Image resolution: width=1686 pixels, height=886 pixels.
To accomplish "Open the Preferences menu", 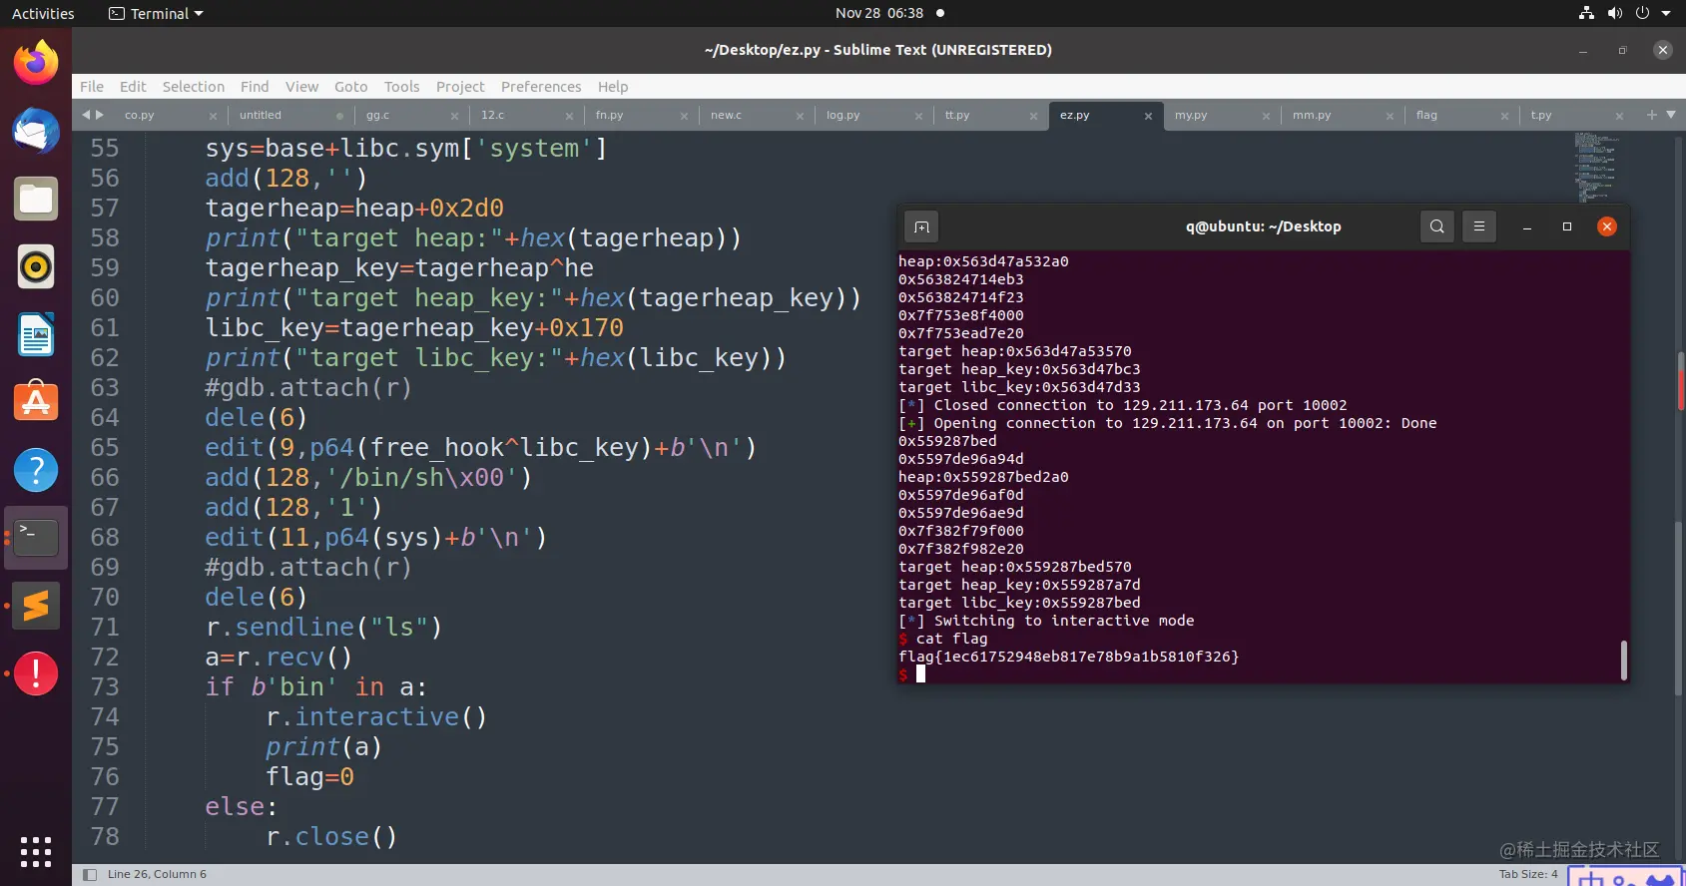I will pos(541,87).
